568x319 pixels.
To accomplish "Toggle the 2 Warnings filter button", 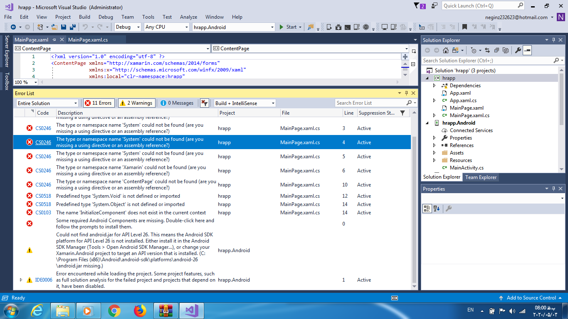I will (x=136, y=103).
